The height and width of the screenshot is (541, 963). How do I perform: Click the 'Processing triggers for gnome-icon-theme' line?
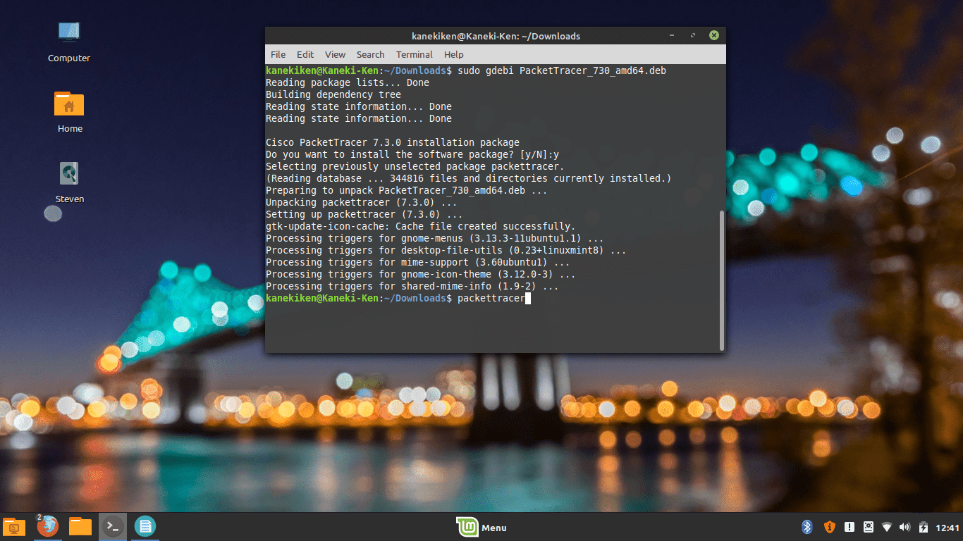click(421, 274)
